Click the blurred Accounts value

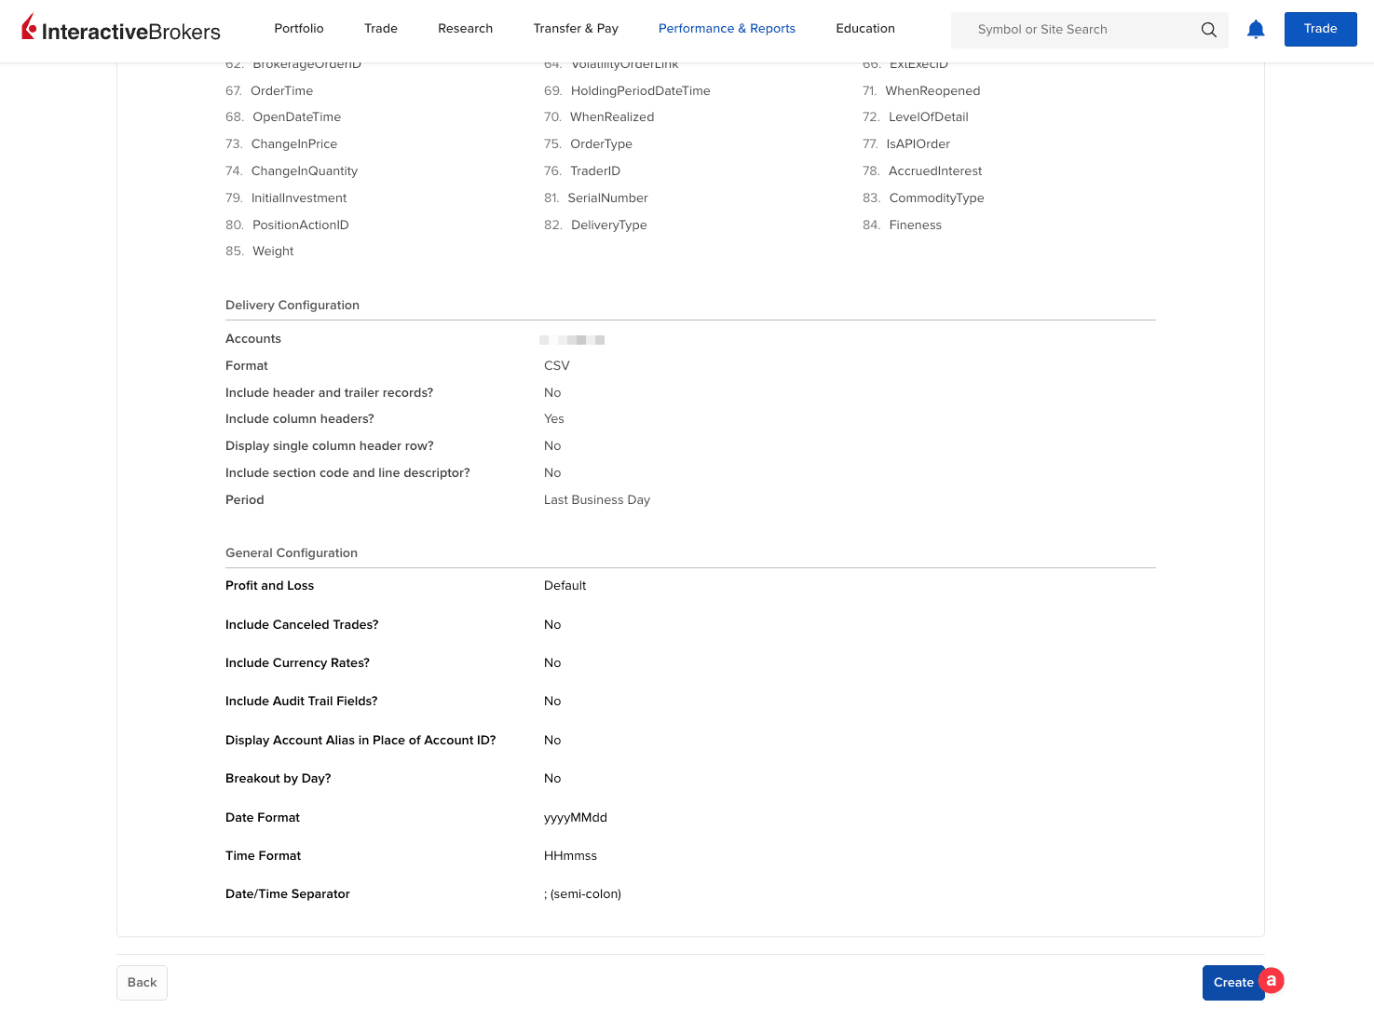pos(572,340)
